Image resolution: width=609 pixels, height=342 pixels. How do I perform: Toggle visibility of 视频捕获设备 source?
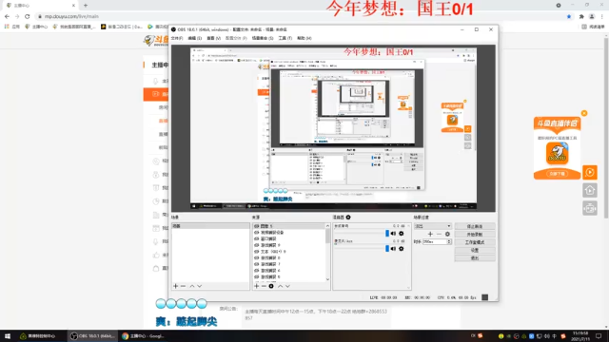[256, 232]
